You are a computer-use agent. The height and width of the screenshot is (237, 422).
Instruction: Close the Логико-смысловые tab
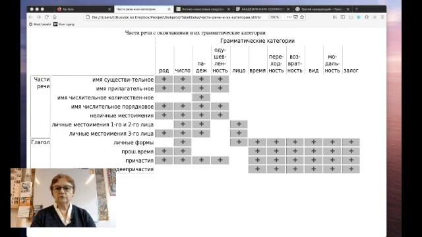pyautogui.click(x=229, y=9)
